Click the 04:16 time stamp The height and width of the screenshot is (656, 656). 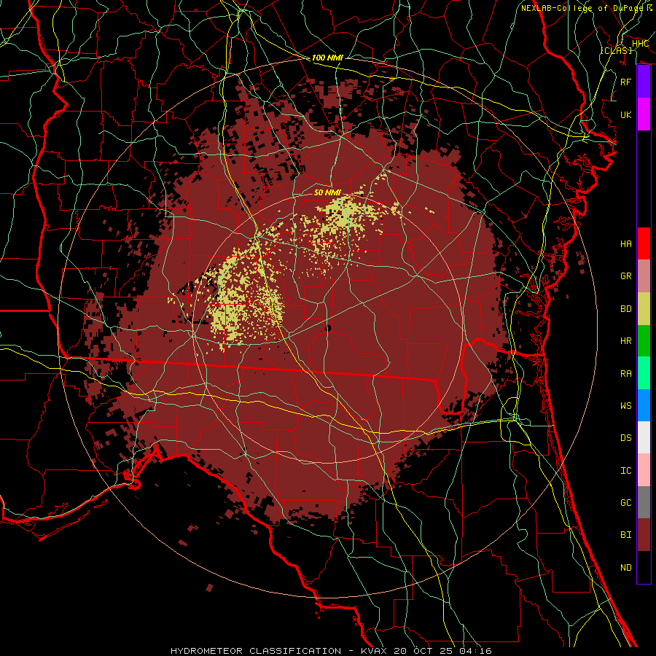pos(477,651)
